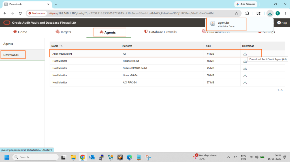Click the ENG INTL language indicator
Viewport: 290px width, 162px height.
[243, 157]
